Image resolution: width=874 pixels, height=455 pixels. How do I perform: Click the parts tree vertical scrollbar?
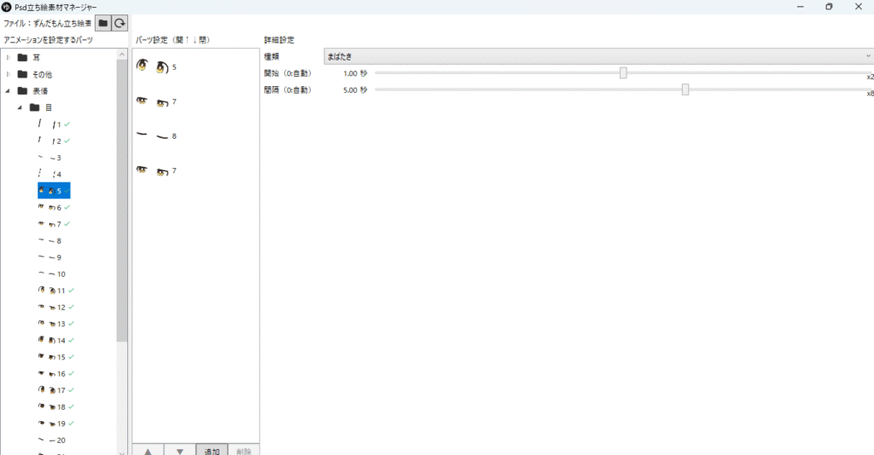[122, 213]
